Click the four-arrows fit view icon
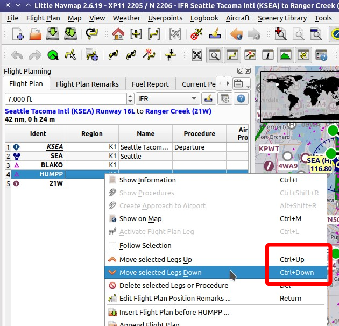The width and height of the screenshot is (339, 326). coord(197,55)
